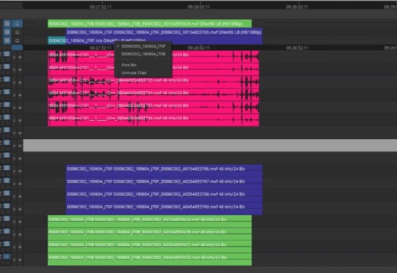397x273 pixels.
Task: Select the green E006C002 DNxHD video clip
Action: coord(149,24)
